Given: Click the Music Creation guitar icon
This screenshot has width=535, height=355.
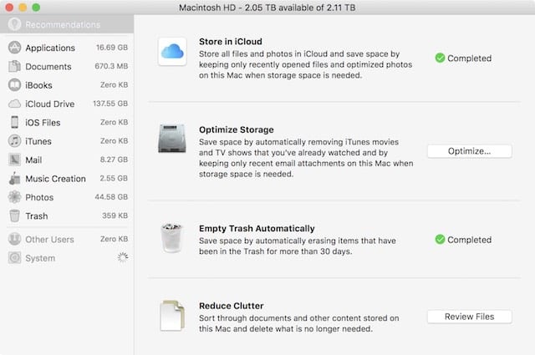Looking at the screenshot, I should pos(15,179).
